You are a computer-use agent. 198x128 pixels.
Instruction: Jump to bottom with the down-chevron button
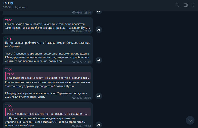pyautogui.click(x=190, y=120)
